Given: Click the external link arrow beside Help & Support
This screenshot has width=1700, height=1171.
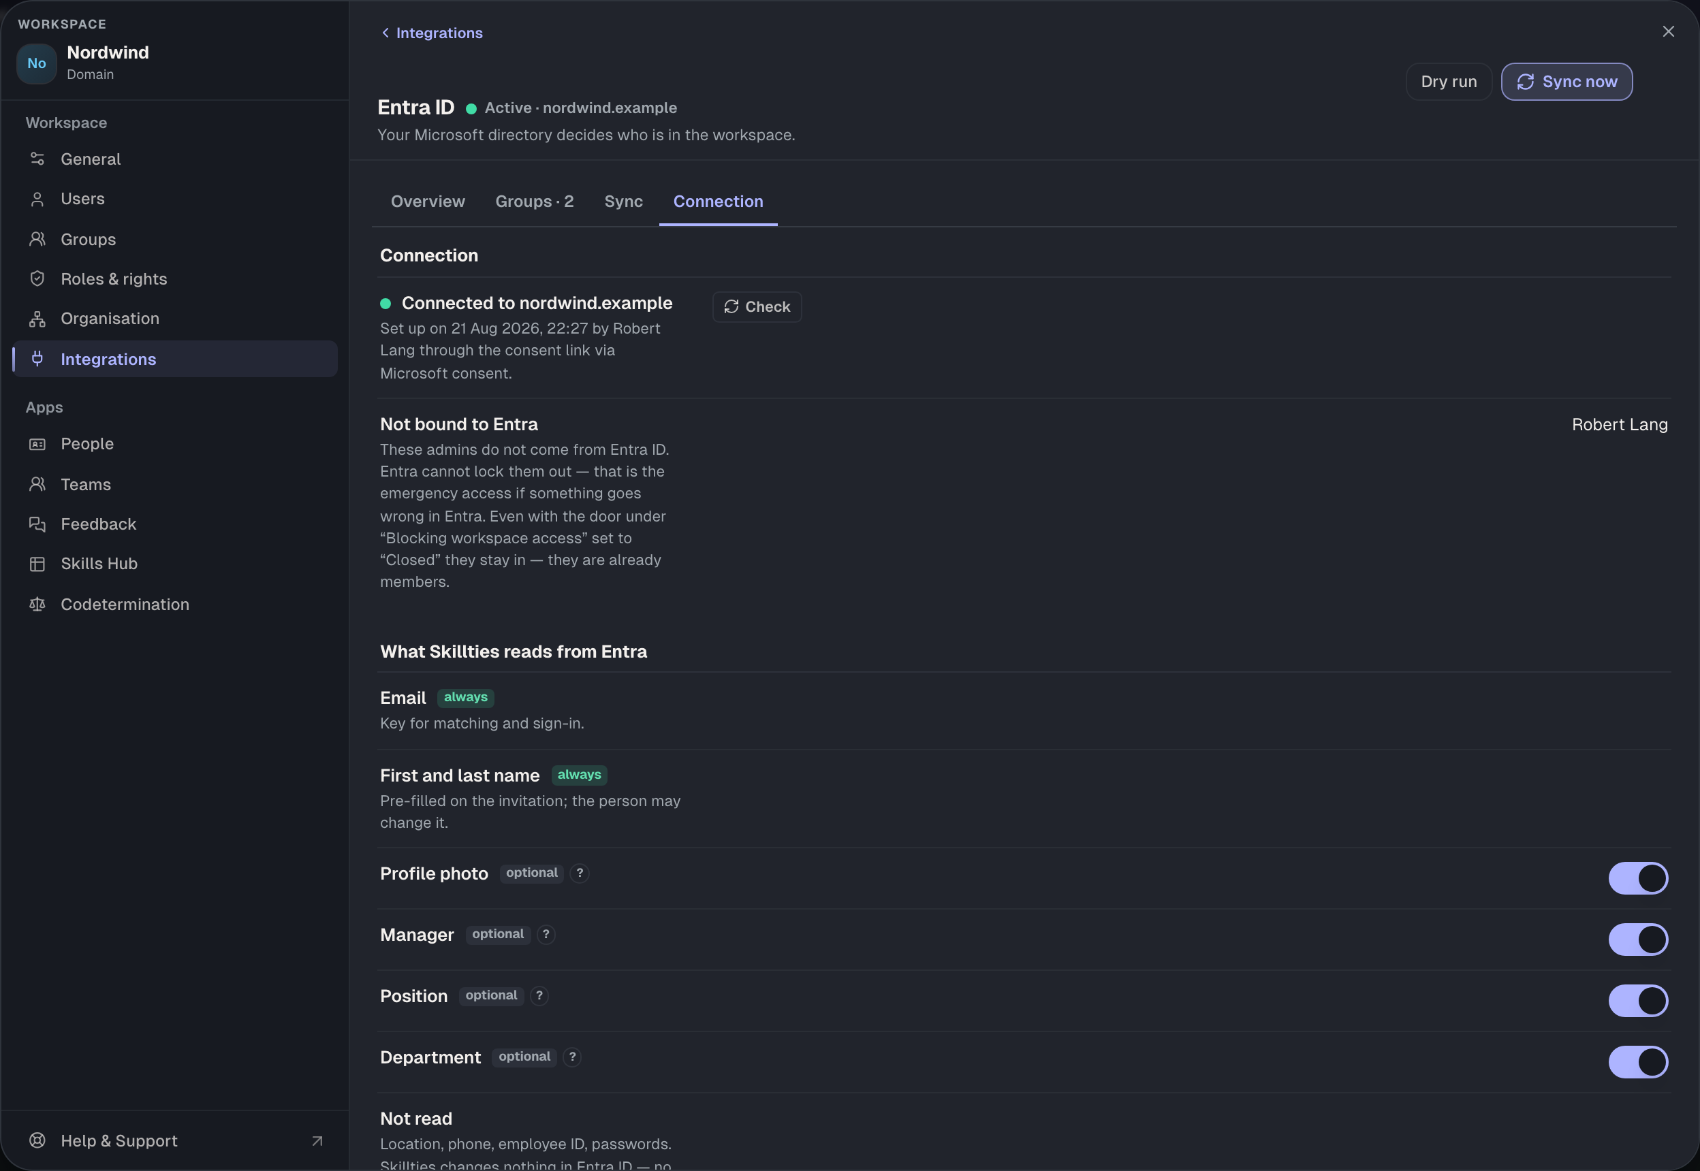Looking at the screenshot, I should (317, 1141).
